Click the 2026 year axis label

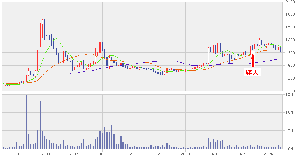pyautogui.click(x=269, y=154)
